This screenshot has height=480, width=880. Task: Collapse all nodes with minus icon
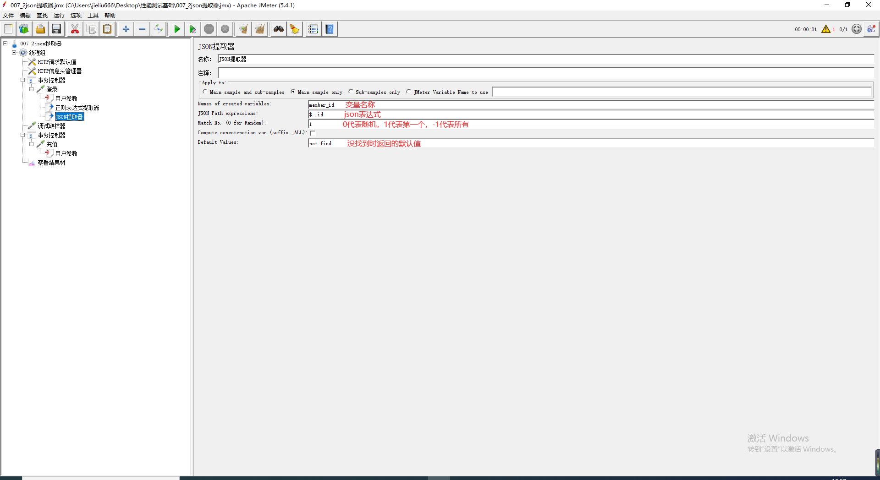click(142, 29)
